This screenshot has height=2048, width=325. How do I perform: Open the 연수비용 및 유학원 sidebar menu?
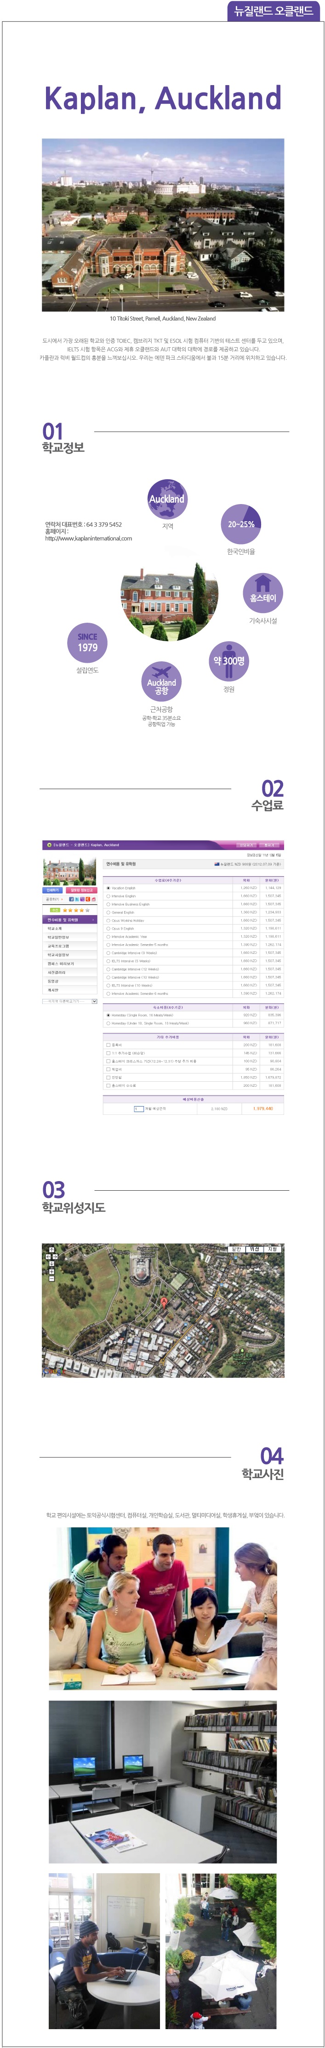coord(70,919)
